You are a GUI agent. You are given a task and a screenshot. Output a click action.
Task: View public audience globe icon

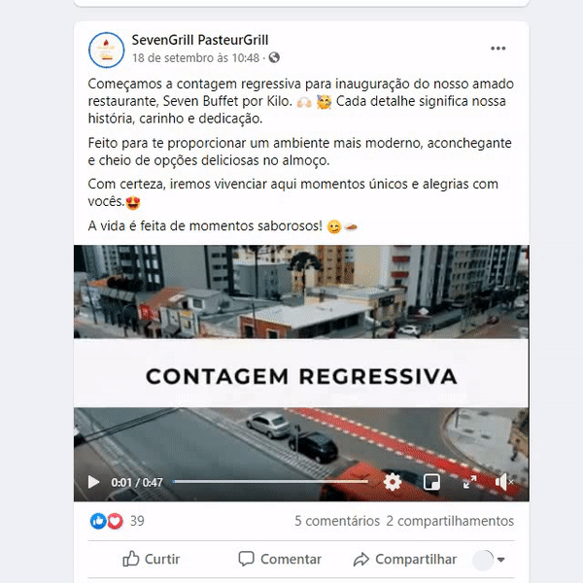pyautogui.click(x=274, y=57)
